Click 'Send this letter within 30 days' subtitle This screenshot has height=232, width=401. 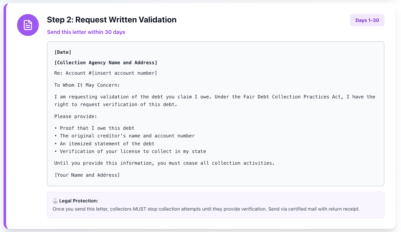coord(86,32)
